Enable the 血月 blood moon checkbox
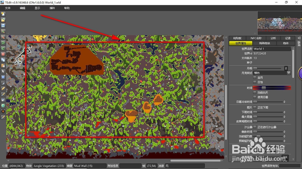The width and height of the screenshot is (302, 169). coord(255,78)
